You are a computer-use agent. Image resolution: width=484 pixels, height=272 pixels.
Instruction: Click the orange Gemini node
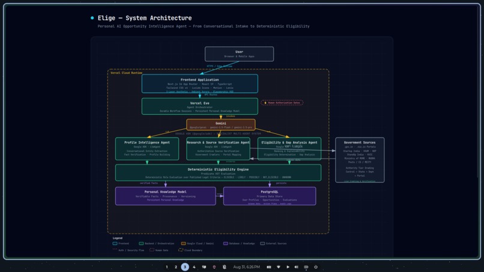[221, 125]
